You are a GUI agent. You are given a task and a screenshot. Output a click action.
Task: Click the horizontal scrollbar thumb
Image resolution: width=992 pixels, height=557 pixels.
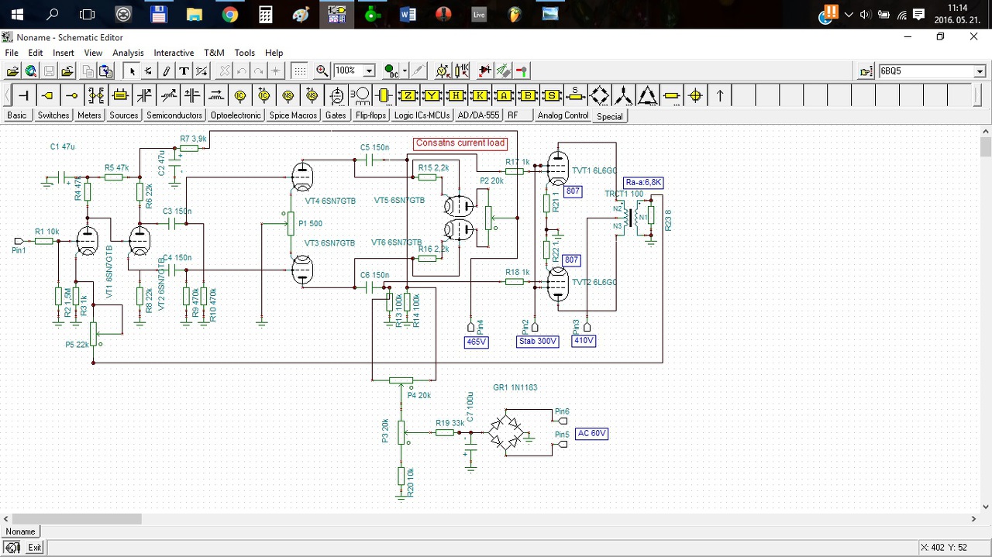click(77, 519)
